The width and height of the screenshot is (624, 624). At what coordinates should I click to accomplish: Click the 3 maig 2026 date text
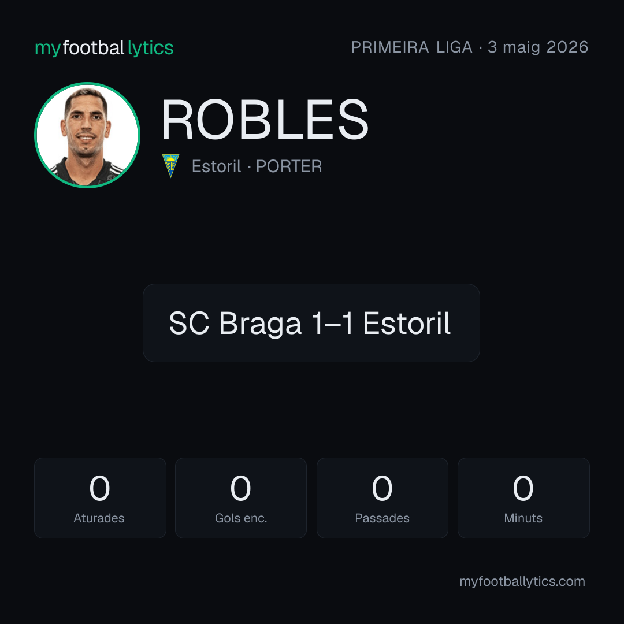coord(538,47)
